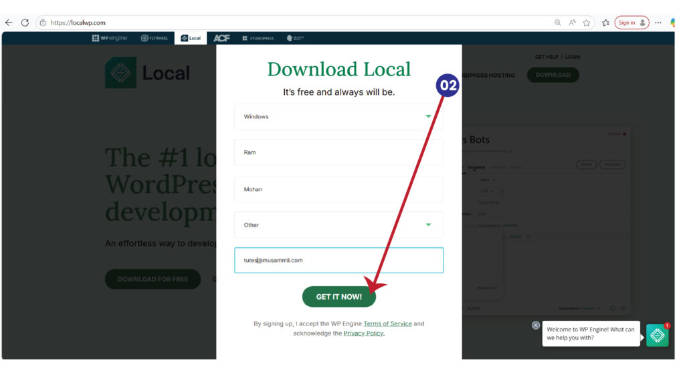Open the Read Aloud icon in address bar
This screenshot has height=385, width=685.
pos(572,23)
